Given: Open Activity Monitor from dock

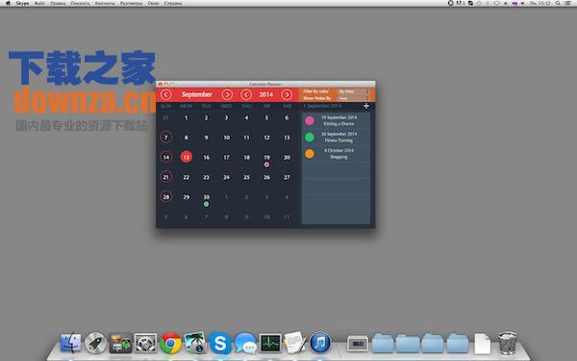Looking at the screenshot, I should 270,343.
